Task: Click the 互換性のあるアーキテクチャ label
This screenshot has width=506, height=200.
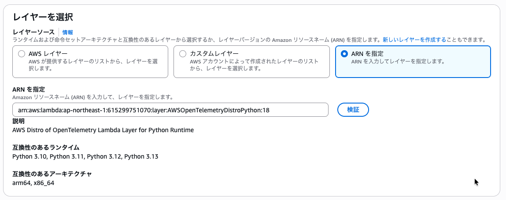Action: tap(52, 174)
